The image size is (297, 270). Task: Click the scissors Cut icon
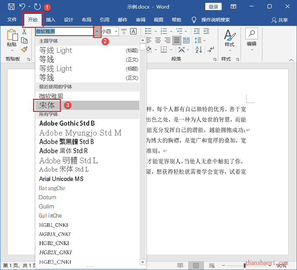point(24,32)
